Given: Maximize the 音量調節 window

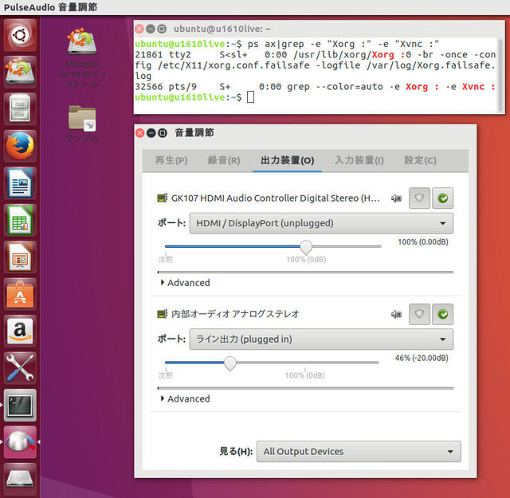Looking at the screenshot, I should tap(163, 133).
